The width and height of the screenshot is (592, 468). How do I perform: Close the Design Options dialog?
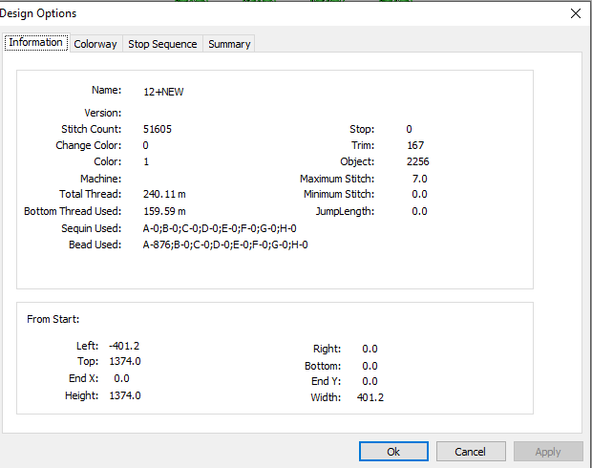tap(576, 13)
